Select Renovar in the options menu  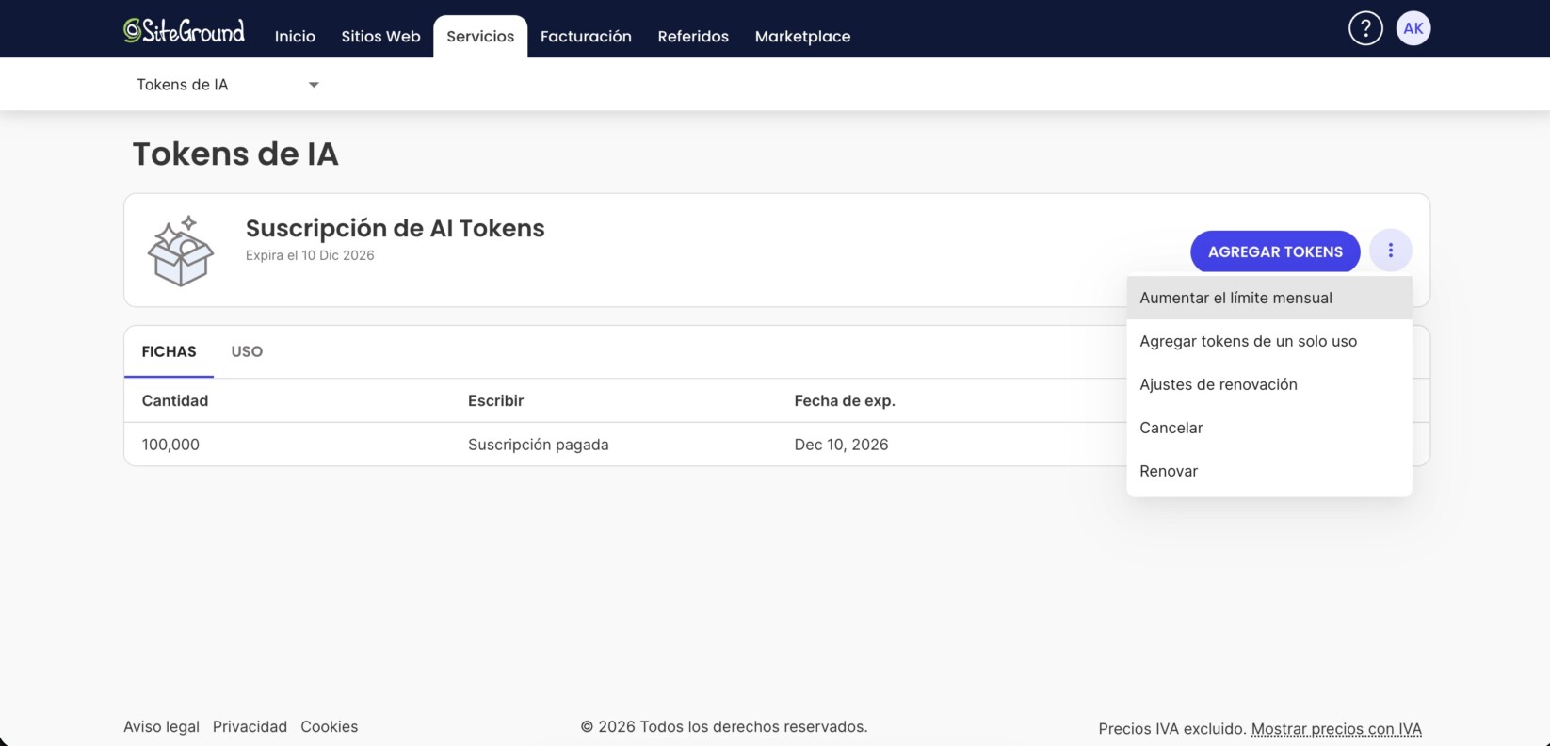1269,471
